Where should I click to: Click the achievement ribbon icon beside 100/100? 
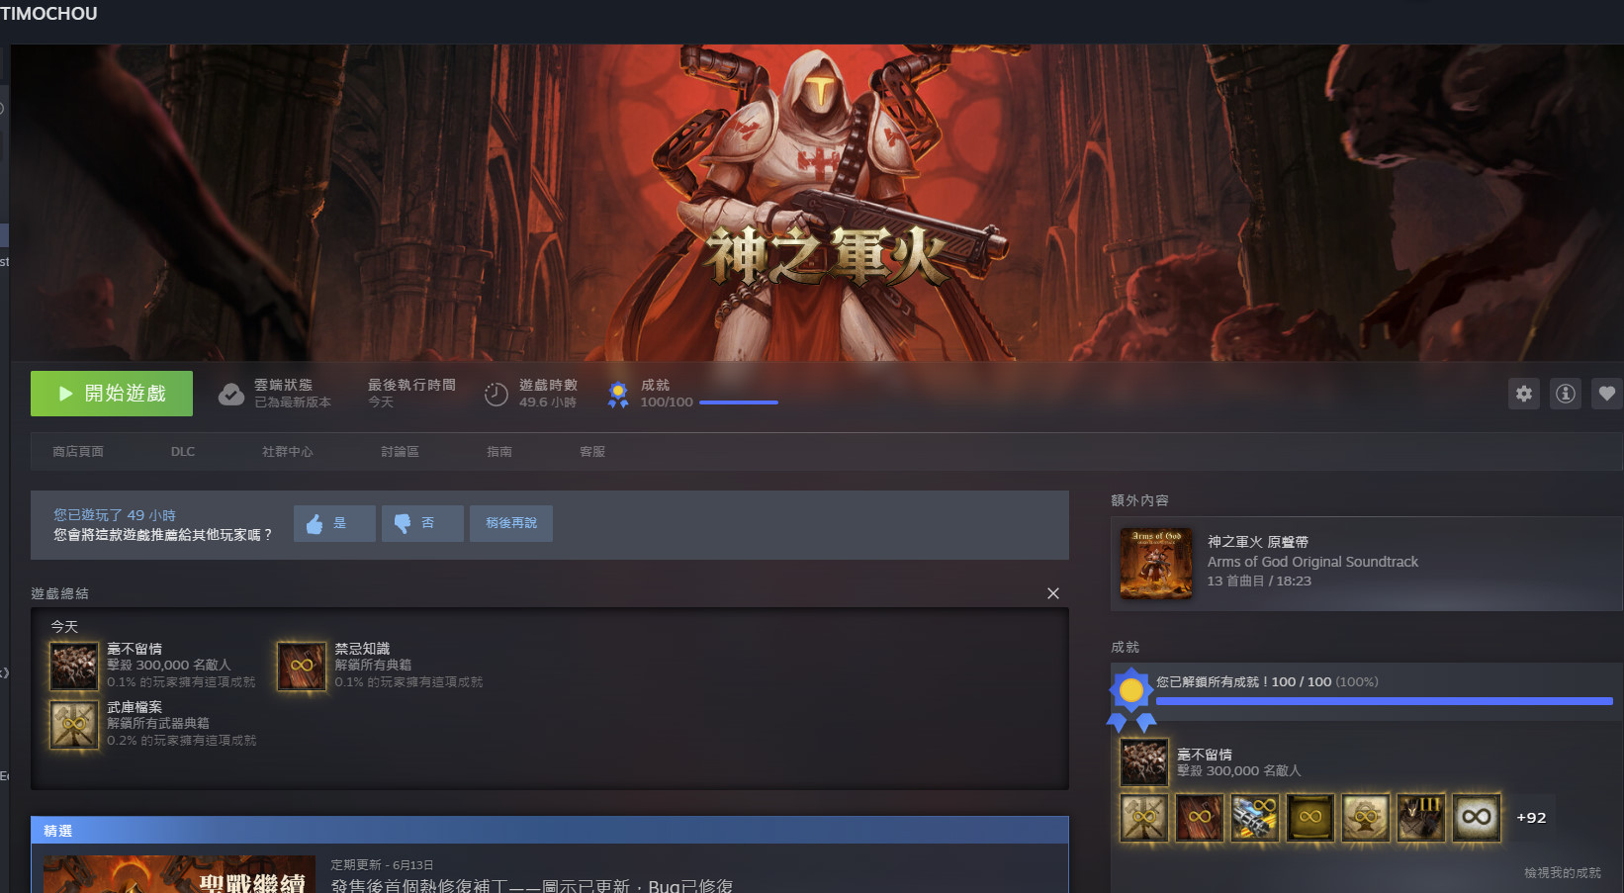(x=618, y=395)
